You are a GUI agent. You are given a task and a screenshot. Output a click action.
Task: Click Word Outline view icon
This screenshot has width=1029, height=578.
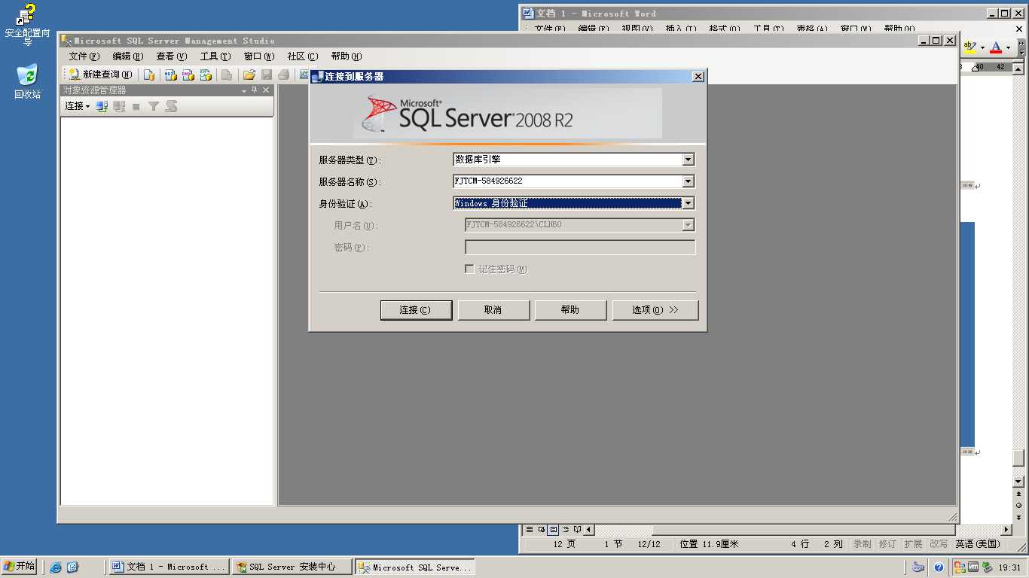click(565, 530)
